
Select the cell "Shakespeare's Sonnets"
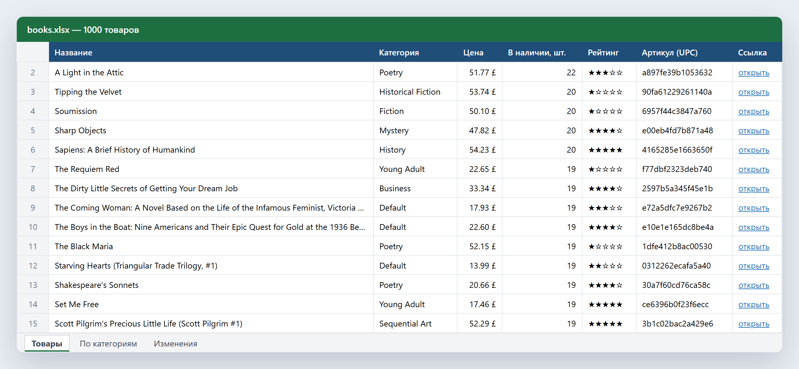click(x=211, y=285)
